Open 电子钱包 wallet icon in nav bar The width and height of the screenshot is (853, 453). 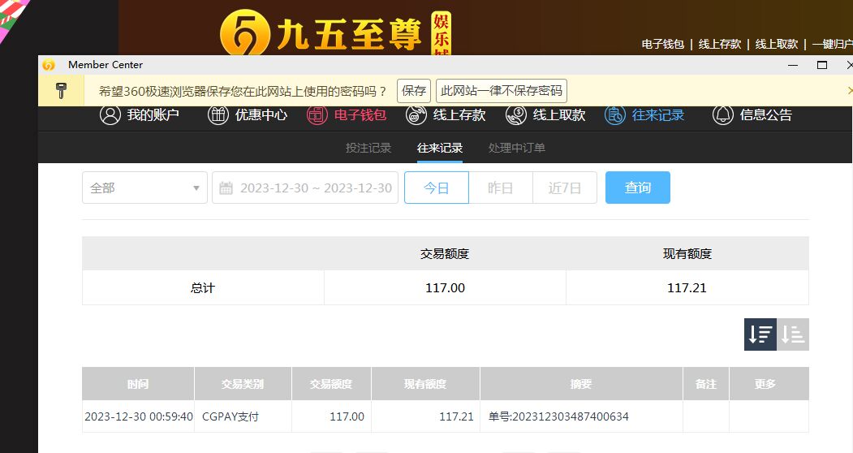click(x=317, y=115)
